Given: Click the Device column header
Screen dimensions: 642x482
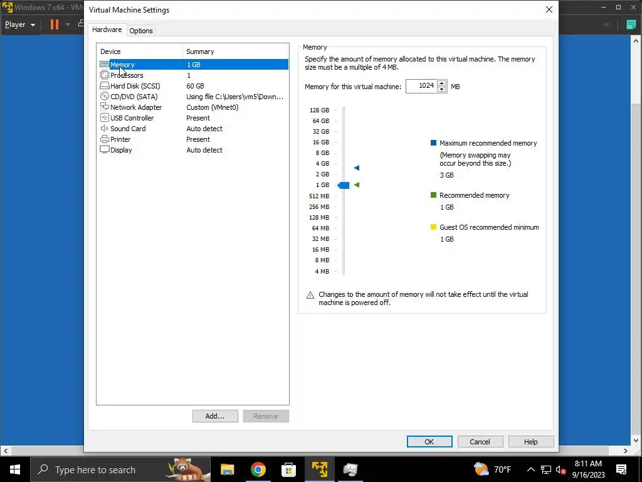Looking at the screenshot, I should (x=140, y=51).
